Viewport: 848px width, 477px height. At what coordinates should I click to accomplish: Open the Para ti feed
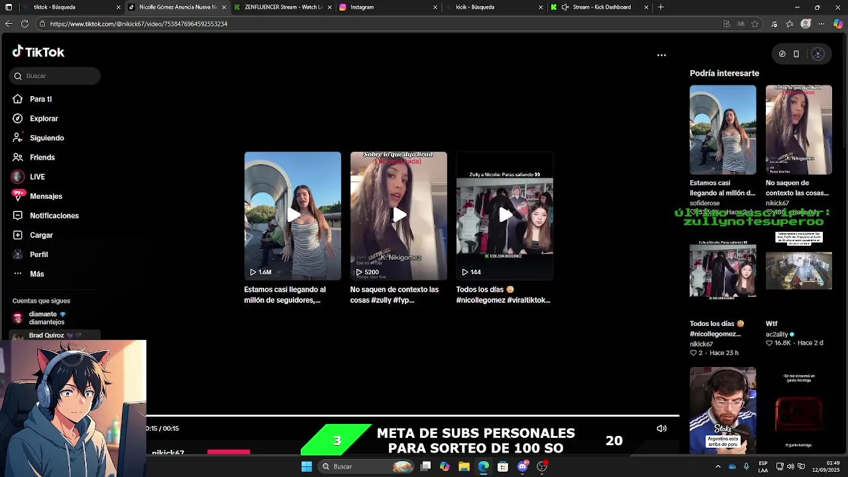coord(40,99)
